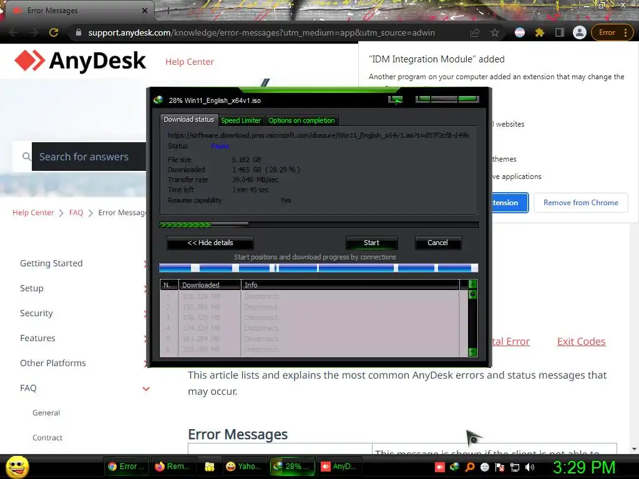Cancel the Win11 ISO download

click(x=437, y=243)
